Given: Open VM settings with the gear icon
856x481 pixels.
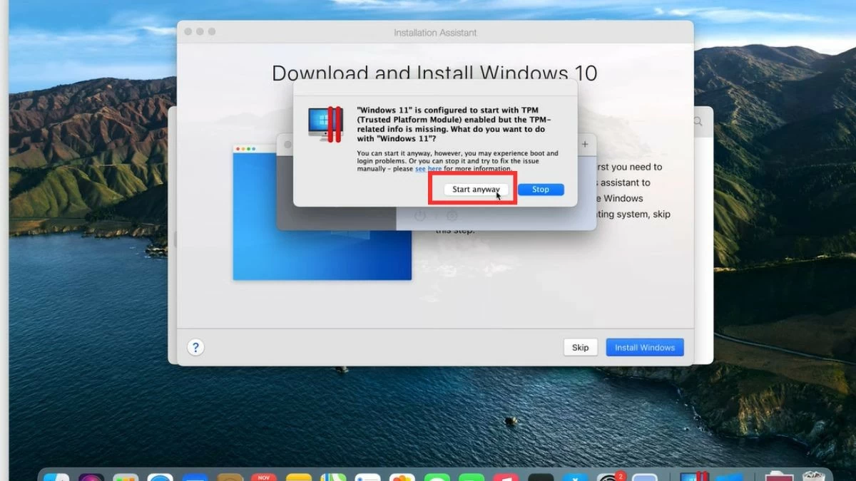Looking at the screenshot, I should click(452, 215).
